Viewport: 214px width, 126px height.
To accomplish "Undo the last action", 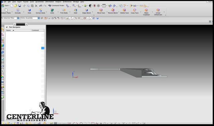I will (x=41, y=6).
